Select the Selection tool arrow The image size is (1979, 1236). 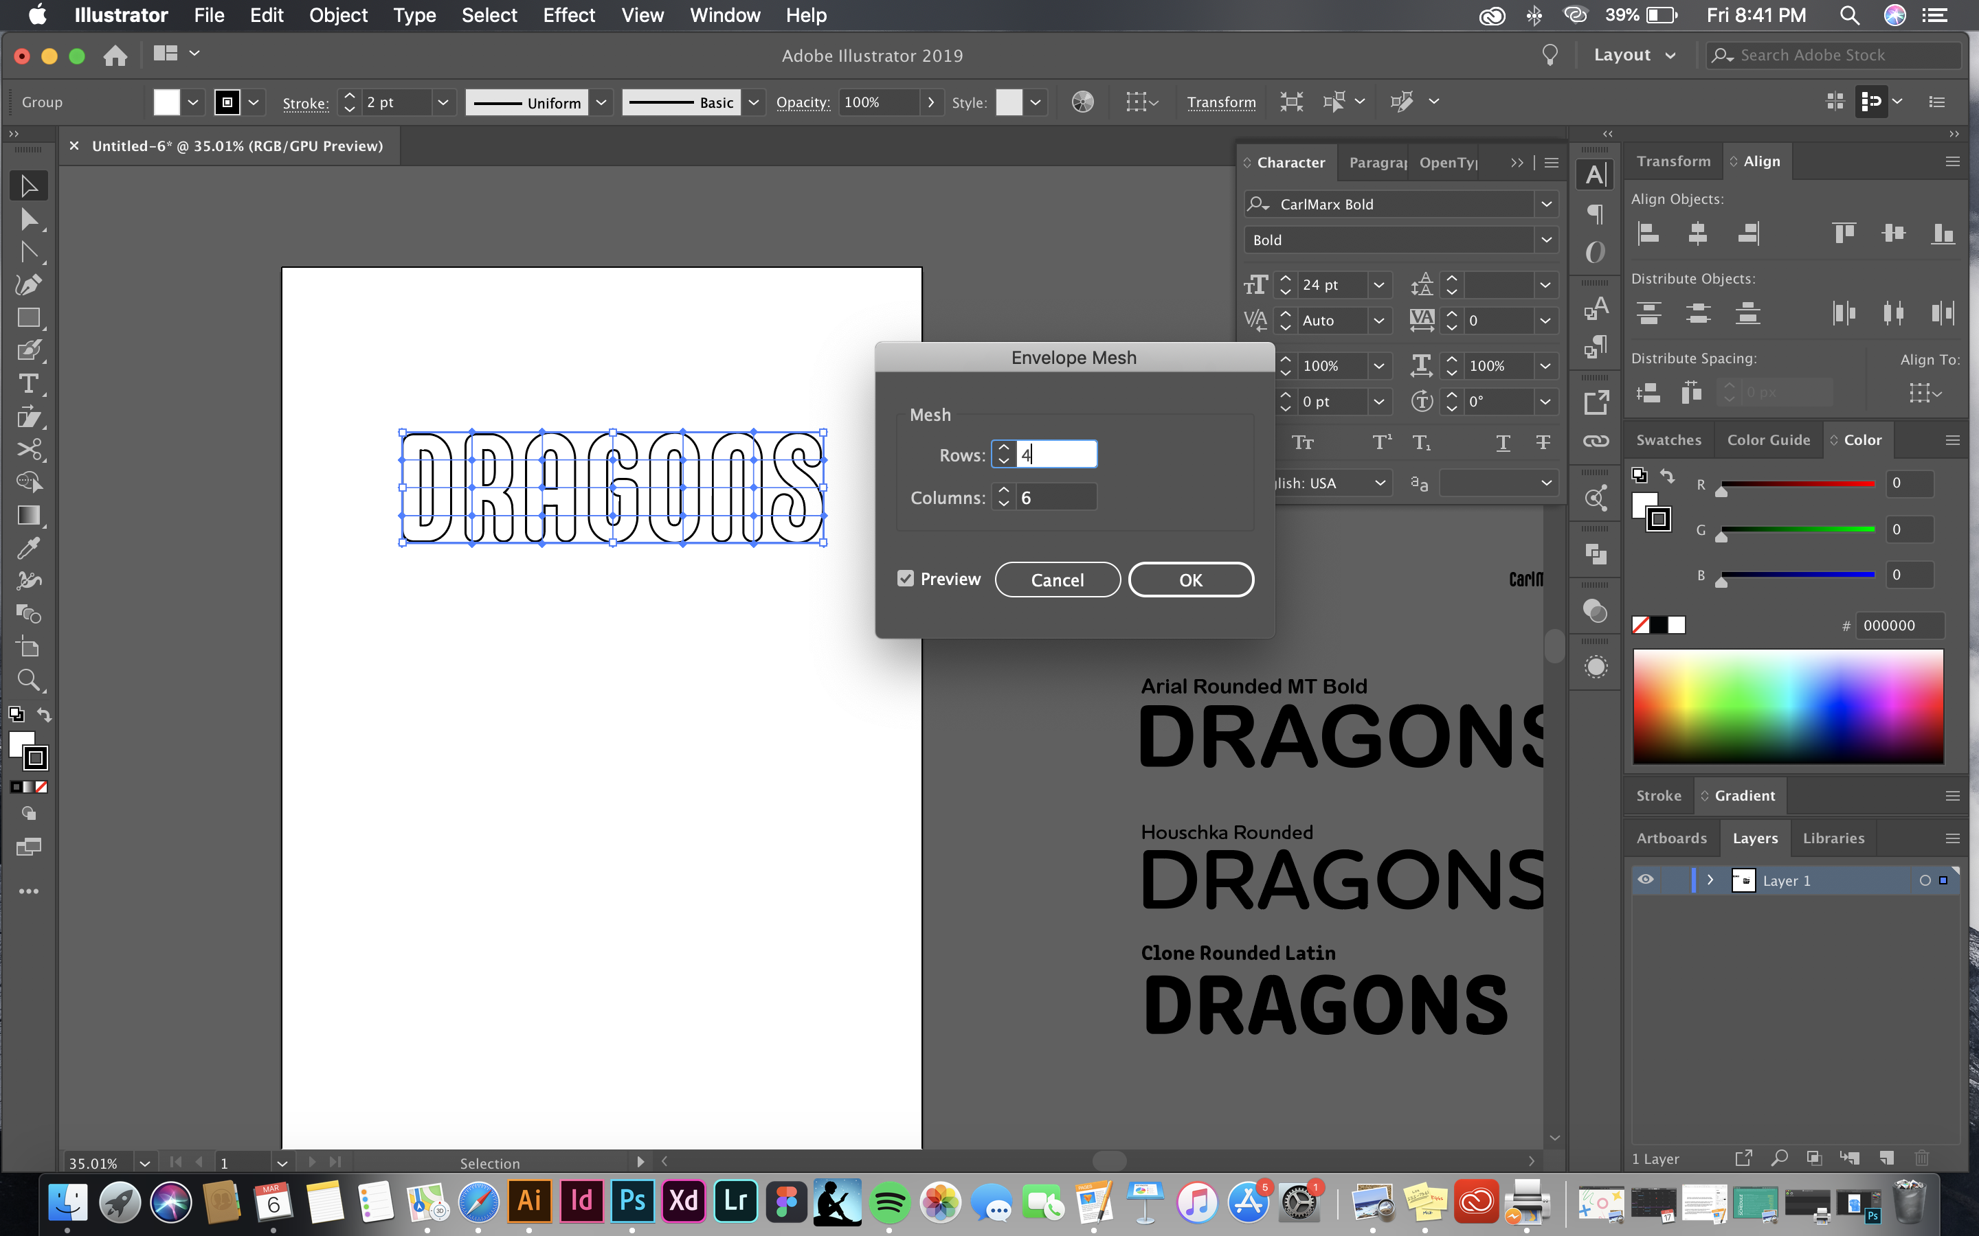[x=29, y=185]
